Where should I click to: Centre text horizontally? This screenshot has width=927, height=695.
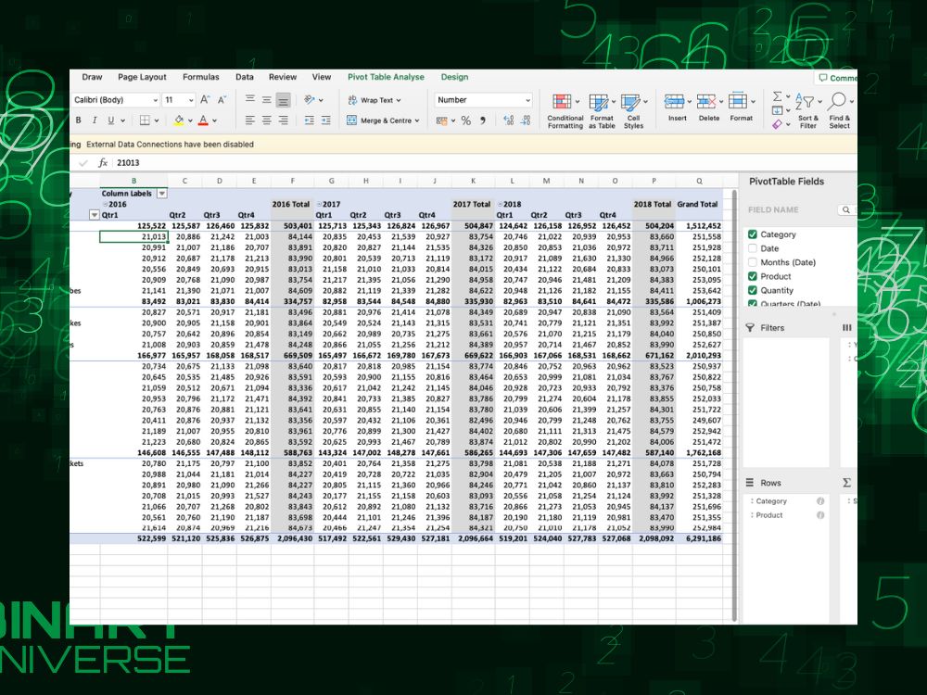pyautogui.click(x=267, y=120)
